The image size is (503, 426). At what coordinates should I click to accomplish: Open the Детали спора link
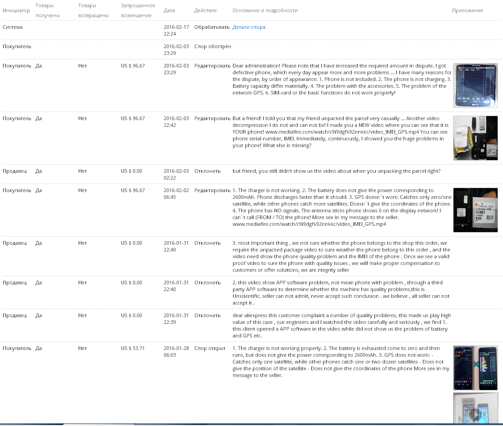(249, 27)
